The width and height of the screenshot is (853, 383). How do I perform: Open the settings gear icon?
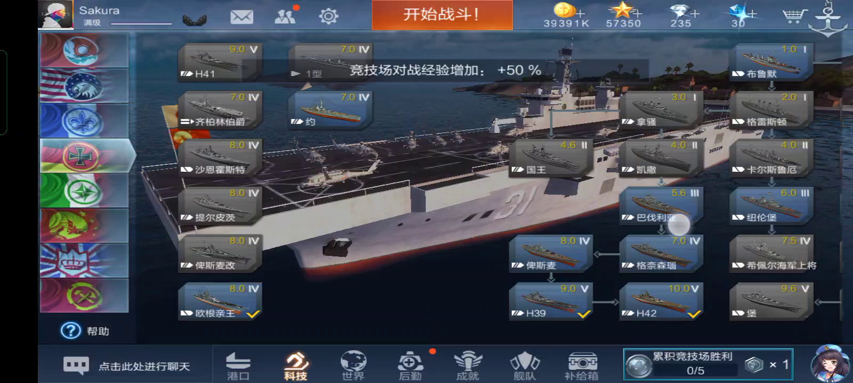(x=328, y=16)
